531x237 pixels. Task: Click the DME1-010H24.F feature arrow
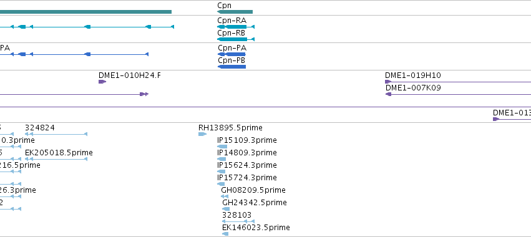click(102, 82)
